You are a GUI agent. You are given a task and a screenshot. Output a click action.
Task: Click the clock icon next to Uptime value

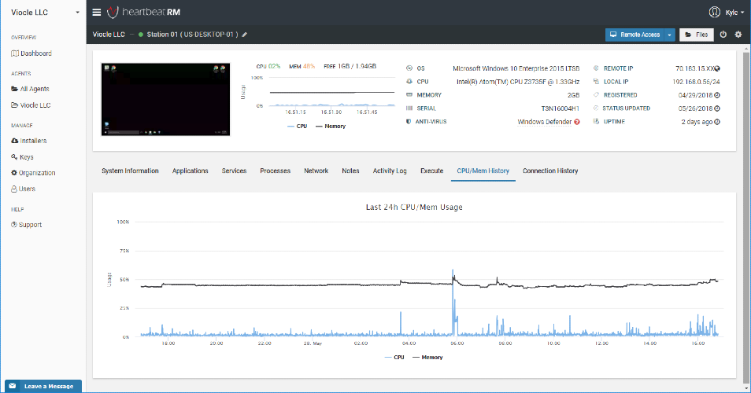[717, 122]
